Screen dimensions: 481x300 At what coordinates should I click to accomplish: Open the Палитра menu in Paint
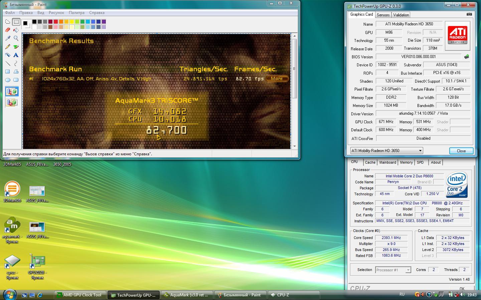[76, 13]
